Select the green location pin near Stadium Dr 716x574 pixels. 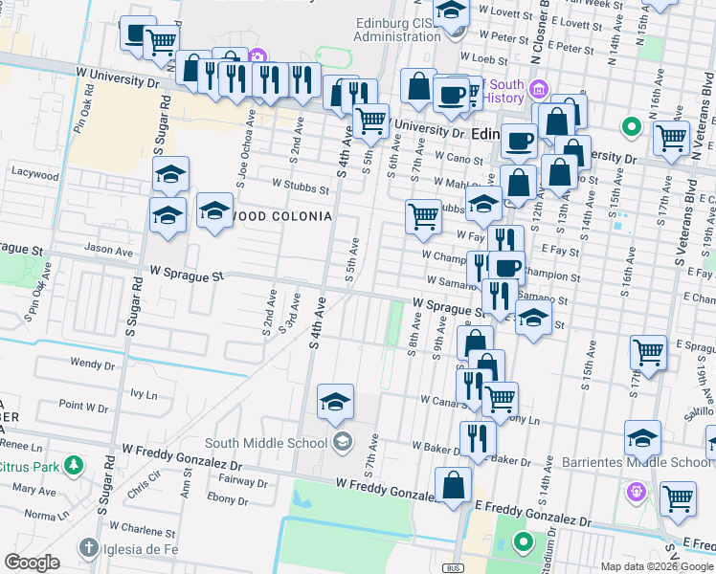click(524, 543)
